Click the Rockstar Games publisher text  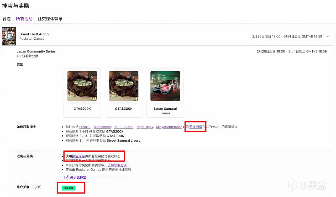pyautogui.click(x=32, y=39)
